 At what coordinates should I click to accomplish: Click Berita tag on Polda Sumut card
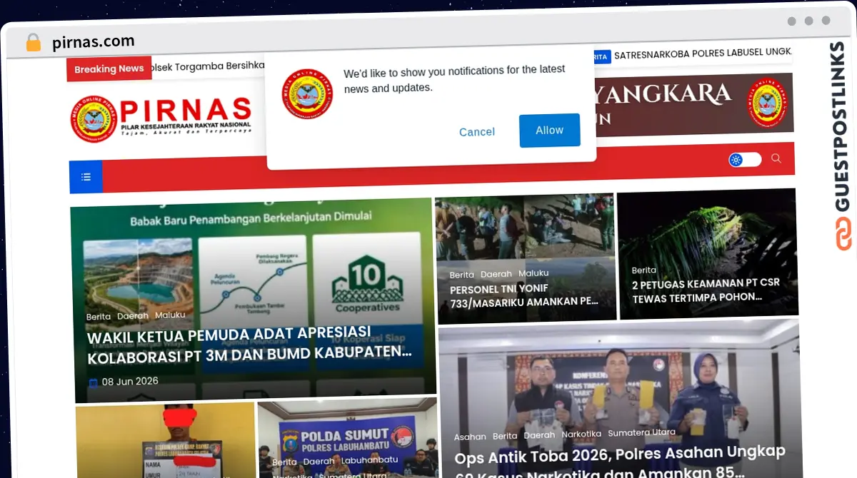point(284,462)
